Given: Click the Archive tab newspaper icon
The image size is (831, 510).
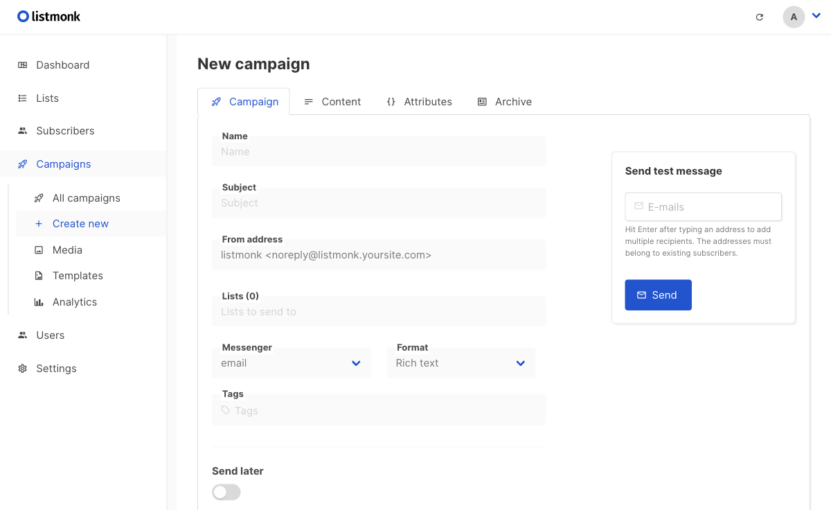Looking at the screenshot, I should tap(482, 102).
